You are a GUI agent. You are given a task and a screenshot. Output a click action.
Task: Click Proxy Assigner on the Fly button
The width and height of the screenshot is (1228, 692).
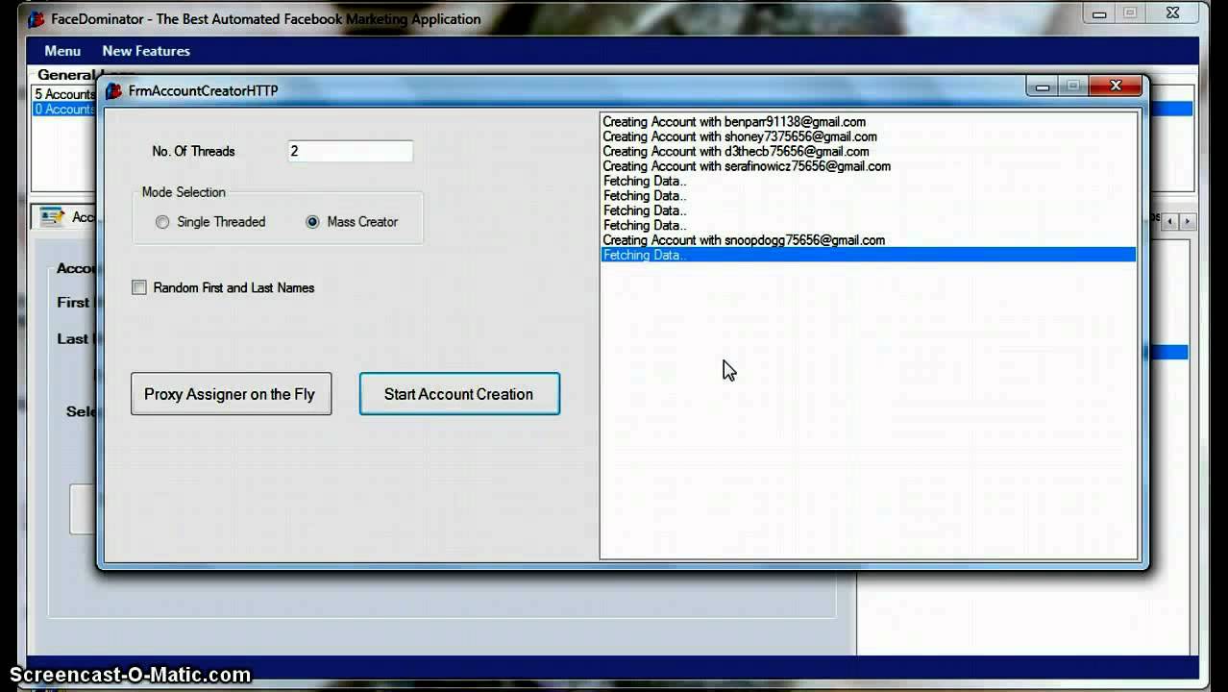tap(231, 394)
